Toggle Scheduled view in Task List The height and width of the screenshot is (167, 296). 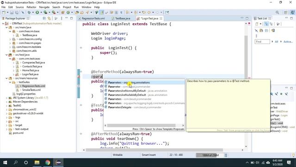(271, 24)
